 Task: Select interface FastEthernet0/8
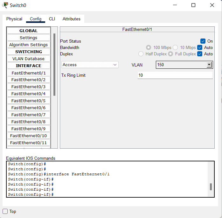[28, 122]
